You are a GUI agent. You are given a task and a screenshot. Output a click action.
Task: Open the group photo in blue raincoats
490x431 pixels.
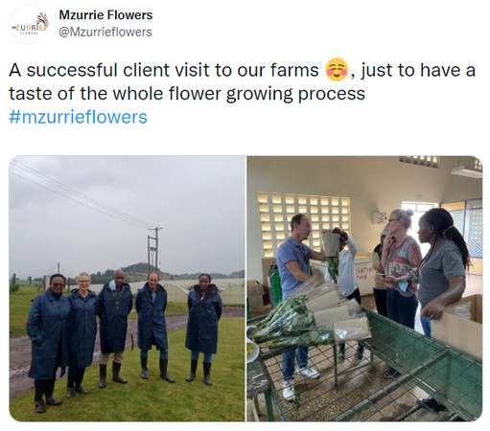click(x=127, y=288)
